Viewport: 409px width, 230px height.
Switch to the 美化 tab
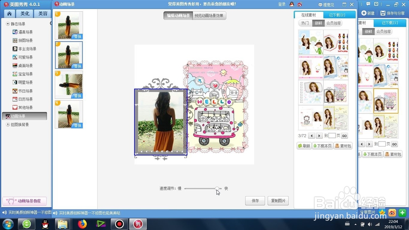(25, 14)
